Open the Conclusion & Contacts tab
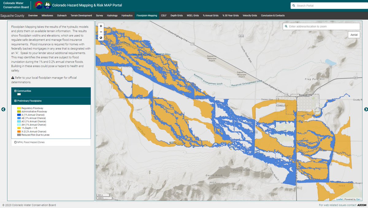 273,15
